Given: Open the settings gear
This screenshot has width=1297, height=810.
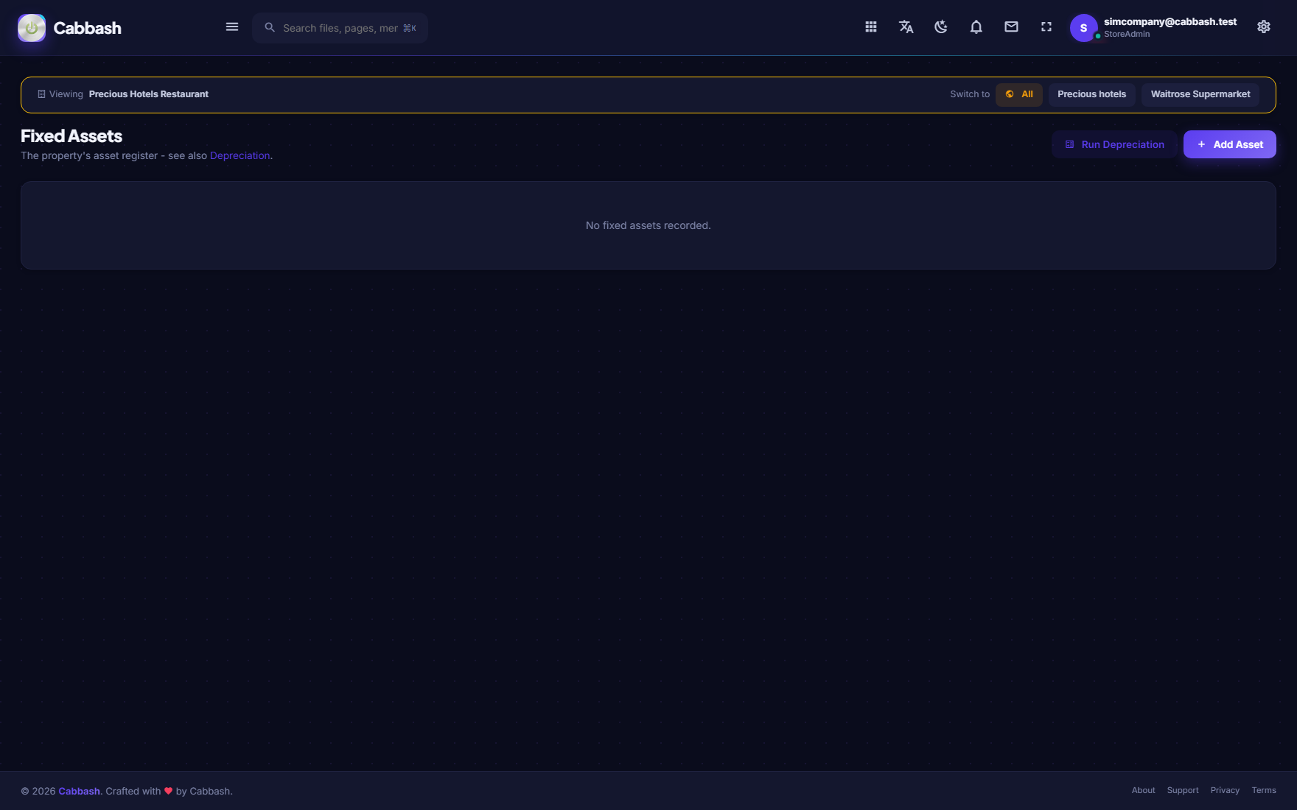Looking at the screenshot, I should tap(1264, 27).
